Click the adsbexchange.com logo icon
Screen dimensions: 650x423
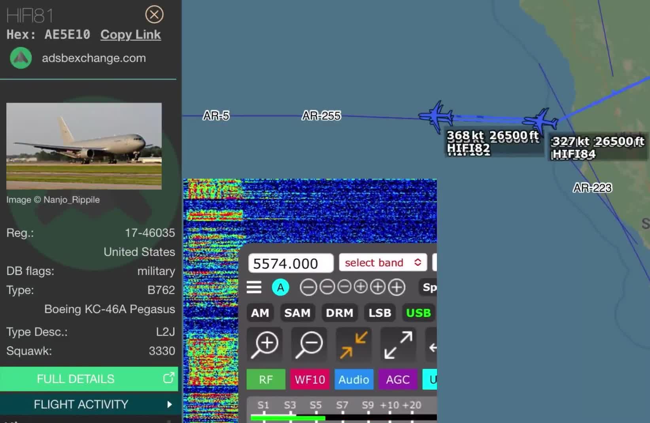20,58
